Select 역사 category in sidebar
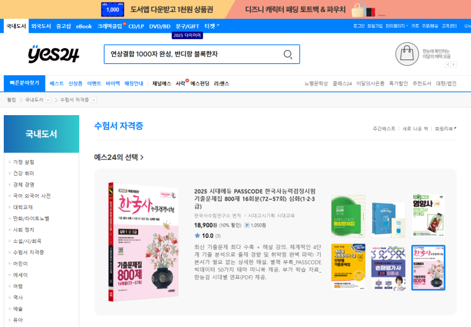The height and width of the screenshot is (327, 471). click(x=18, y=297)
